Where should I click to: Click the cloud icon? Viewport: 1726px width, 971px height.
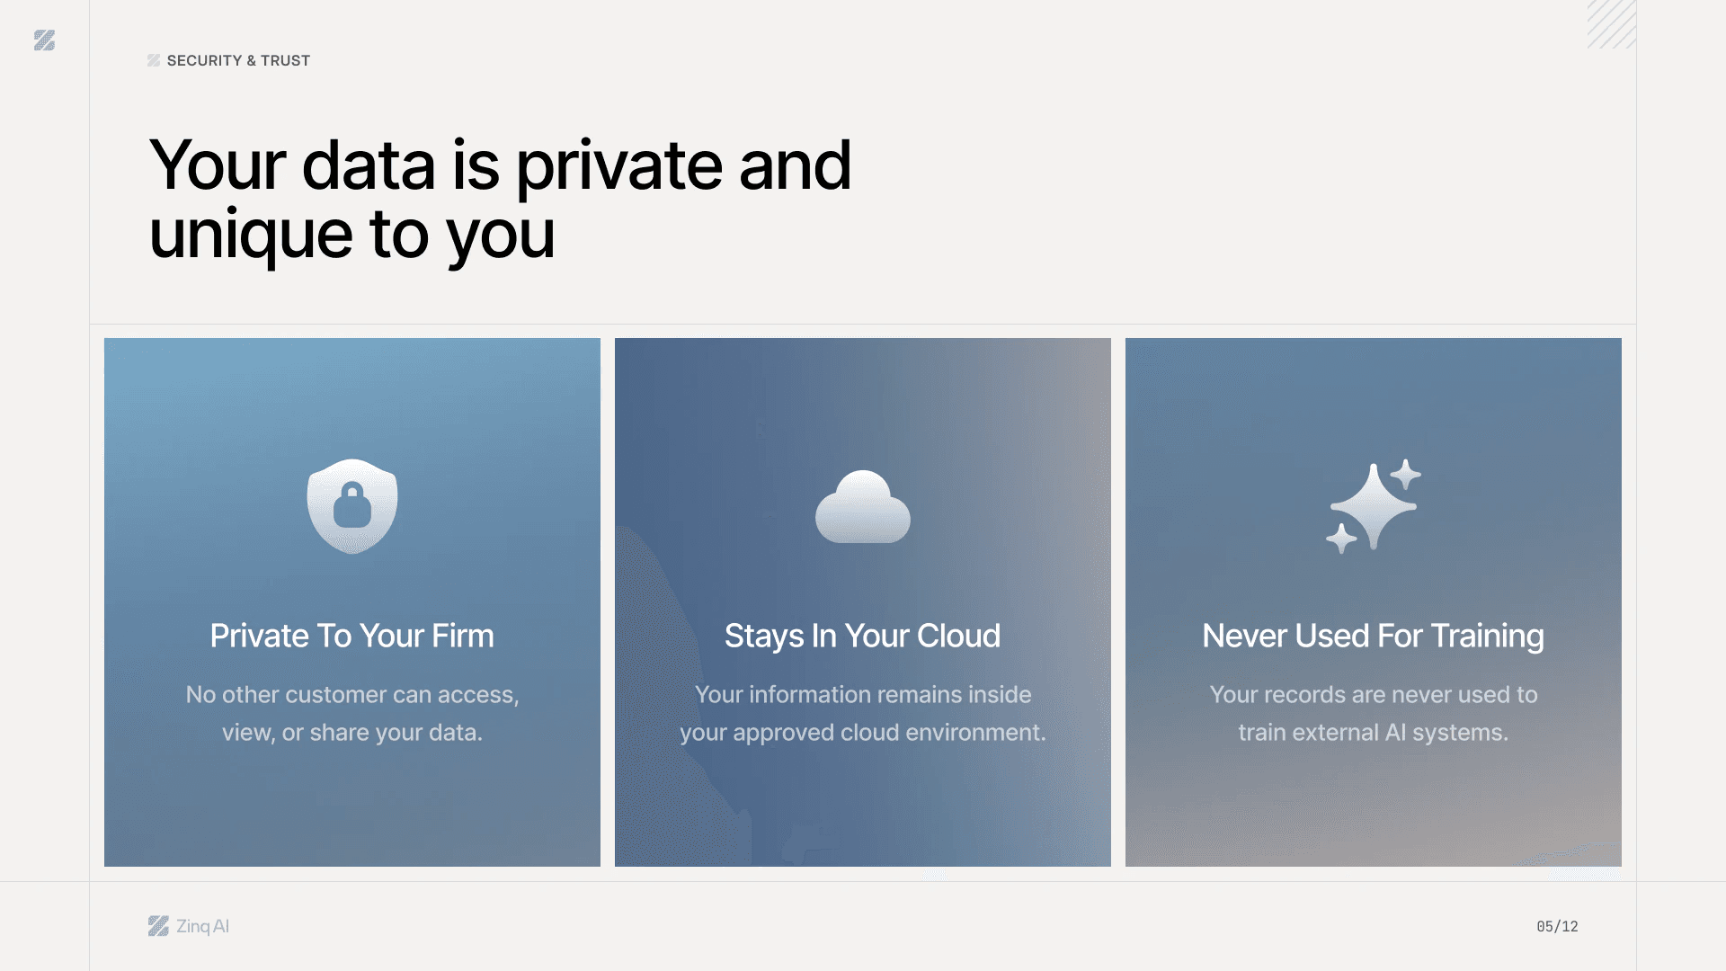(x=863, y=506)
